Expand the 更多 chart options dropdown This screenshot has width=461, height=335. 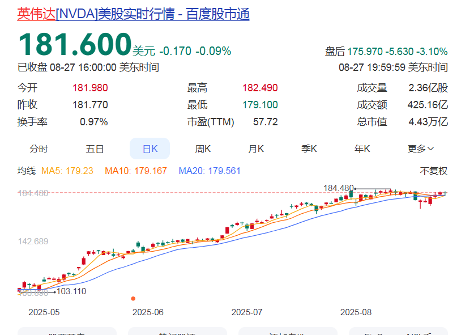click(420, 149)
